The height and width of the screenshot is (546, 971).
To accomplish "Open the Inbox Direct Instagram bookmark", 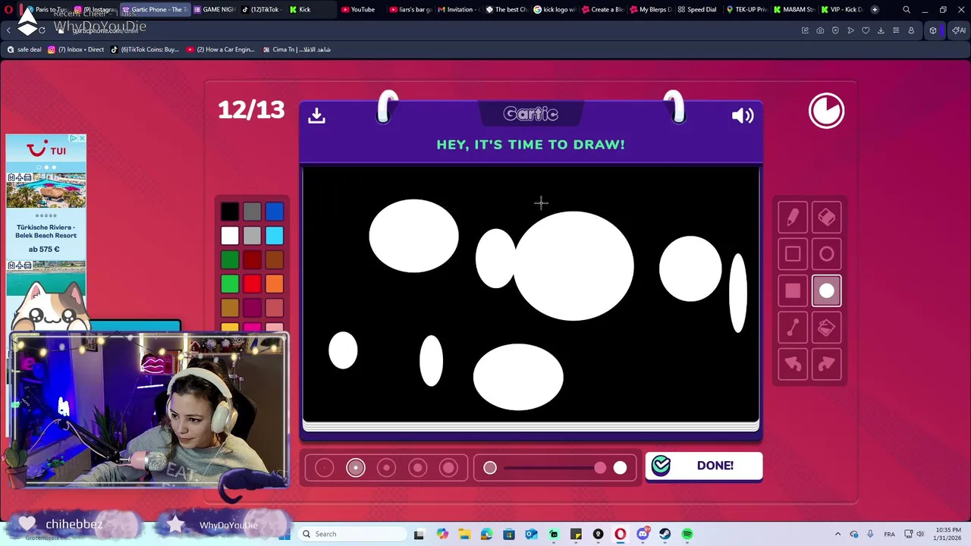I will [76, 49].
